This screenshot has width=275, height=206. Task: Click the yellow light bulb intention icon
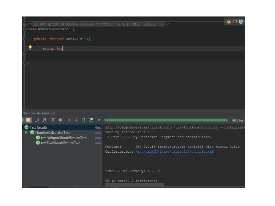pyautogui.click(x=30, y=47)
